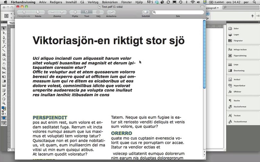Open the Bluetooth menu bar icon

(187, 2)
